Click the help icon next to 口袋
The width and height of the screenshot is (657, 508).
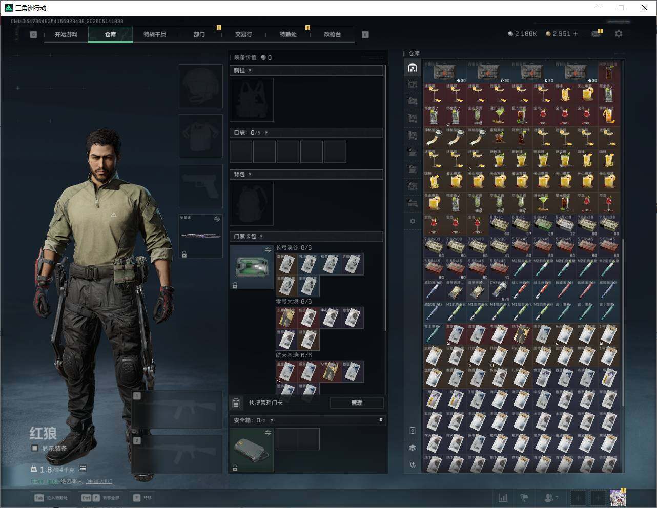[266, 133]
